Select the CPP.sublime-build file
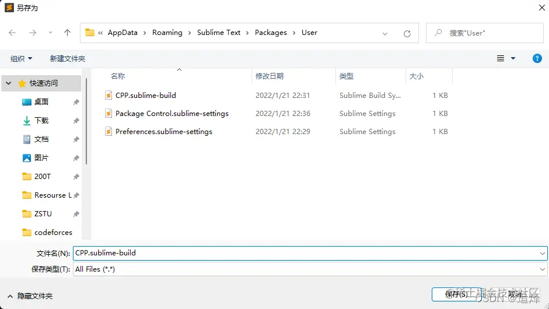The height and width of the screenshot is (309, 549). (146, 95)
